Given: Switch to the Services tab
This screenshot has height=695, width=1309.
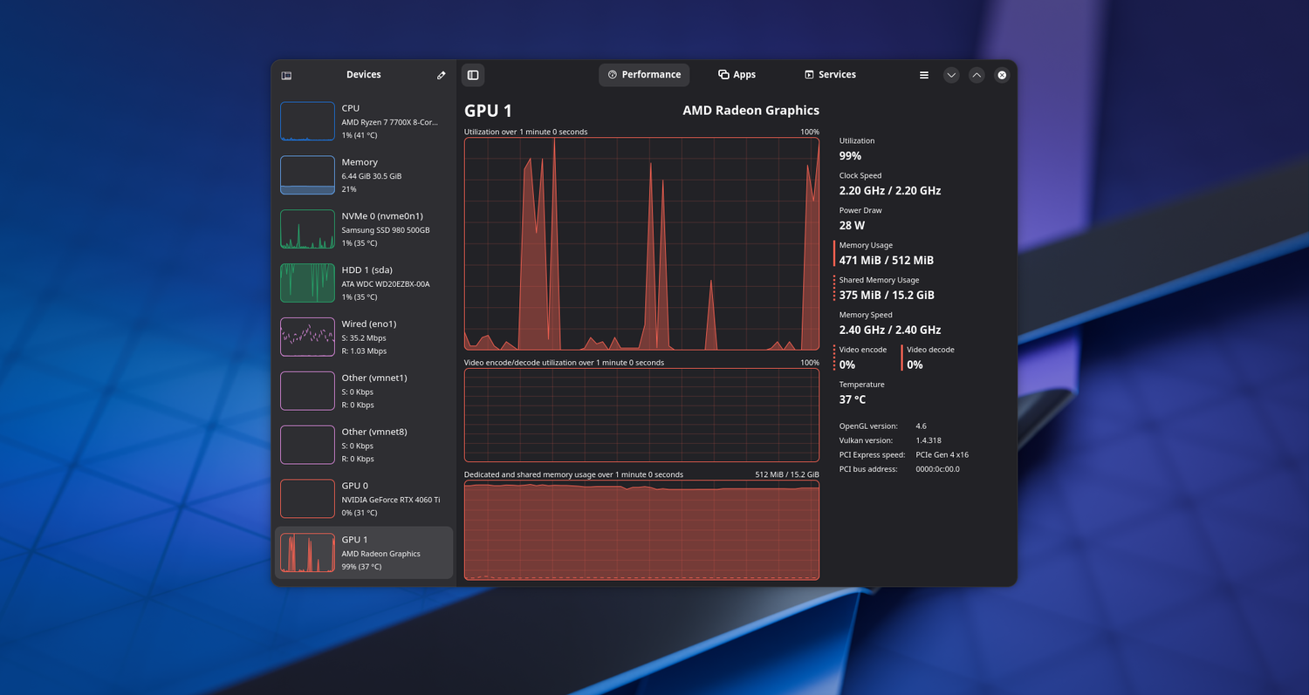Looking at the screenshot, I should pos(830,75).
